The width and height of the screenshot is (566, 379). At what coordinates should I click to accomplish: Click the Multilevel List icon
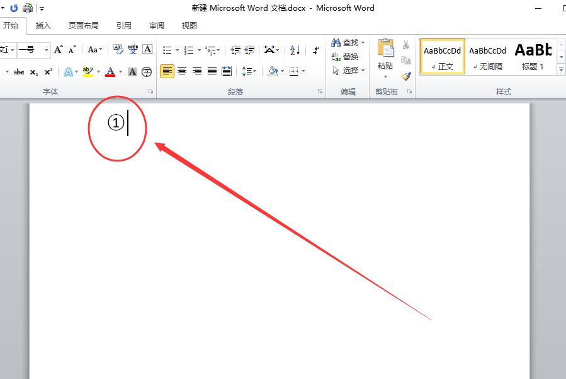[x=210, y=50]
